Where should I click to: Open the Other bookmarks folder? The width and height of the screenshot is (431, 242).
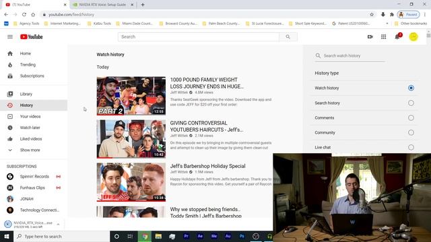click(x=411, y=24)
